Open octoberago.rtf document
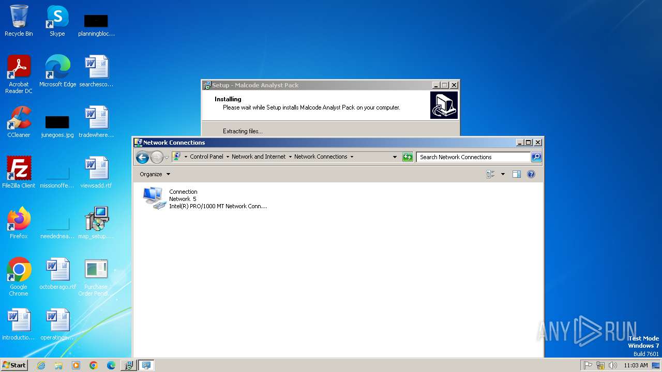Screen dimensions: 662x372 pyautogui.click(x=57, y=274)
